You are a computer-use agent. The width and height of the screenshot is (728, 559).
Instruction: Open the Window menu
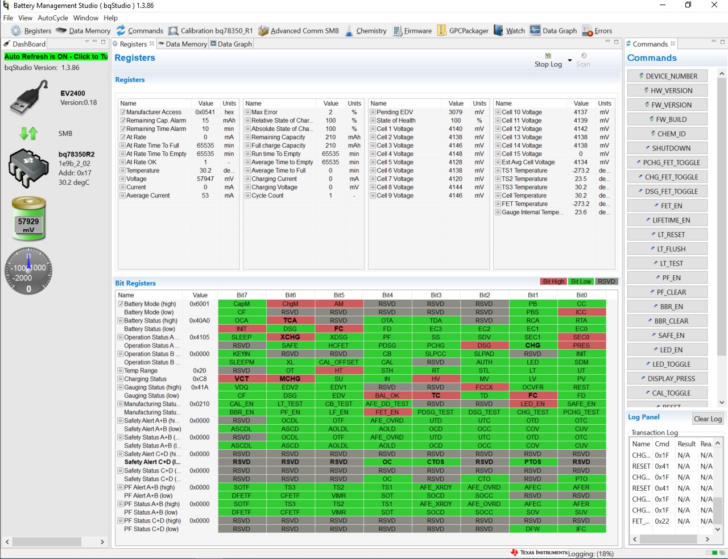[86, 18]
